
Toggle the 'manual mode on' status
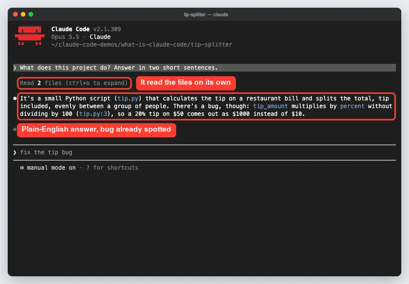pos(51,168)
